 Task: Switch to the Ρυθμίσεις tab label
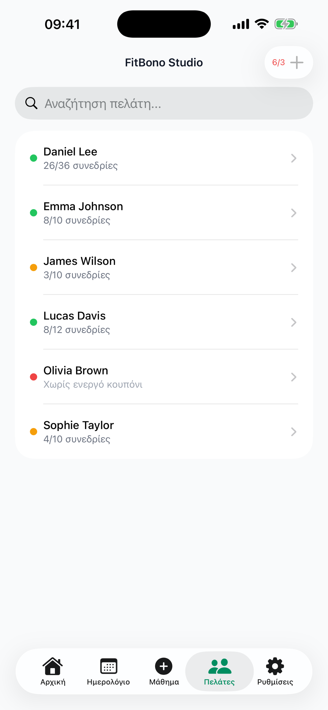(275, 682)
